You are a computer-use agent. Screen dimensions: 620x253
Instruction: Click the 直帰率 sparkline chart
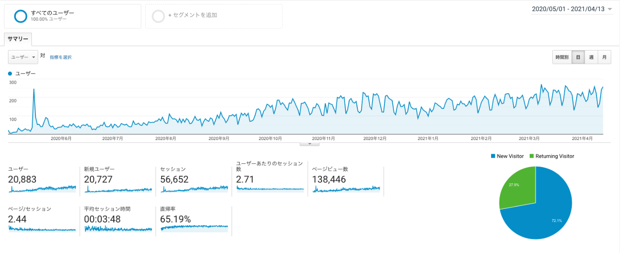(x=194, y=228)
